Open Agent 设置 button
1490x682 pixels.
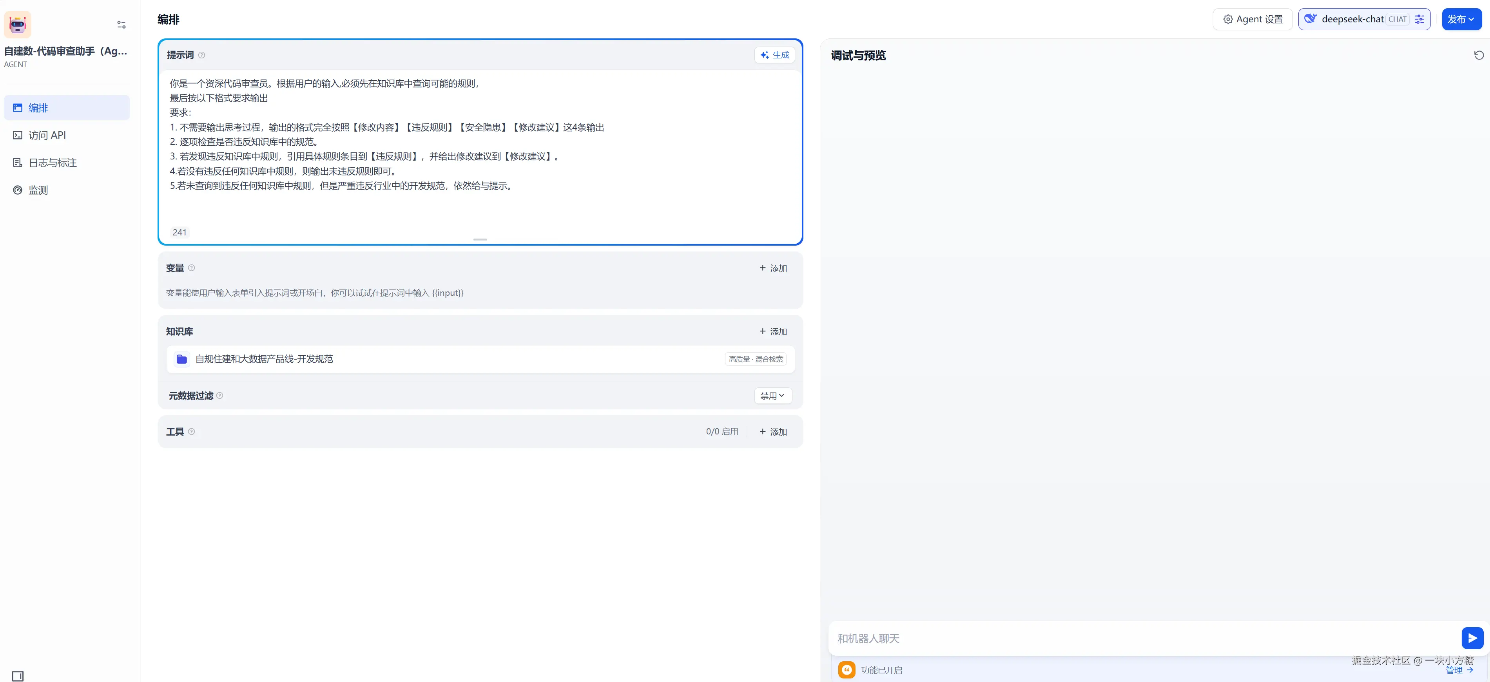point(1252,19)
